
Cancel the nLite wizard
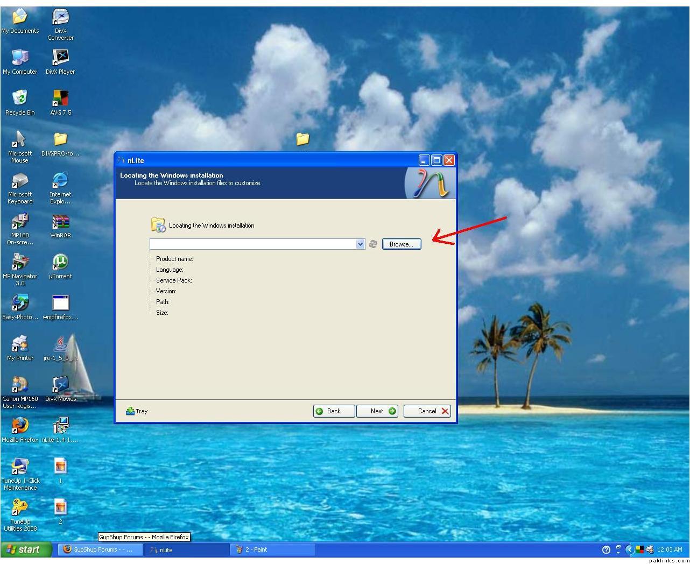click(427, 411)
